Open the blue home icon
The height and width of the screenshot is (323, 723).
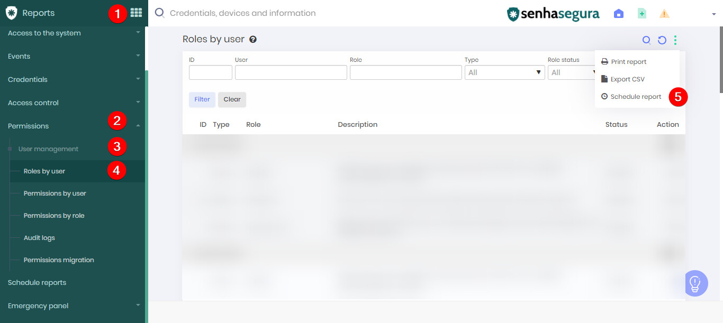point(619,14)
